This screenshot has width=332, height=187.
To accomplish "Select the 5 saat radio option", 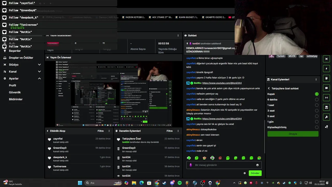I will coord(317,116).
